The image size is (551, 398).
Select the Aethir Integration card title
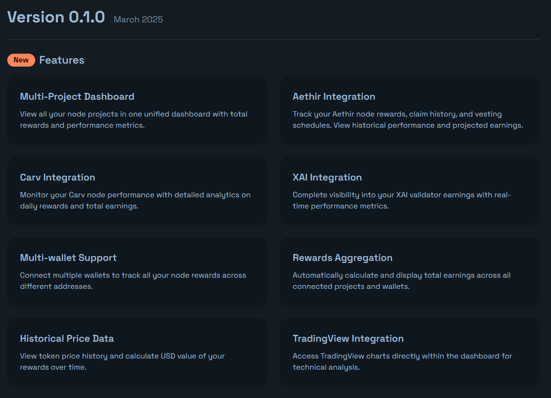tap(334, 97)
